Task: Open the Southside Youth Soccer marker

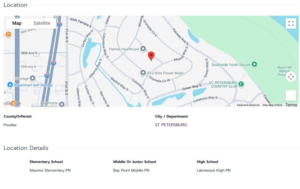Action: [x=254, y=64]
